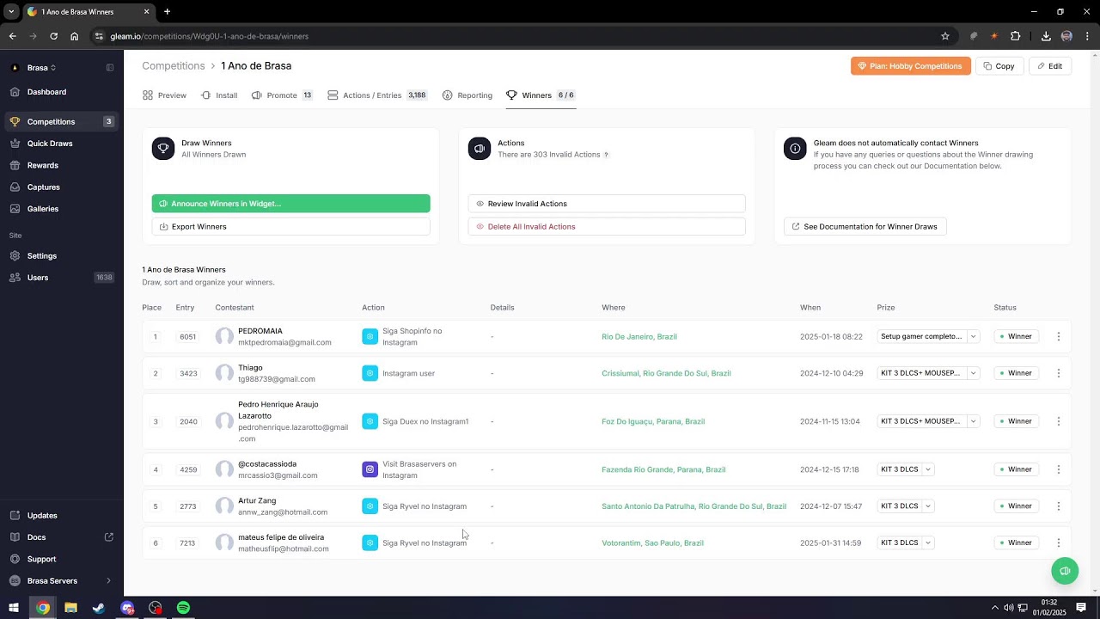The image size is (1100, 619).
Task: Click Edit competition button
Action: (1050, 66)
